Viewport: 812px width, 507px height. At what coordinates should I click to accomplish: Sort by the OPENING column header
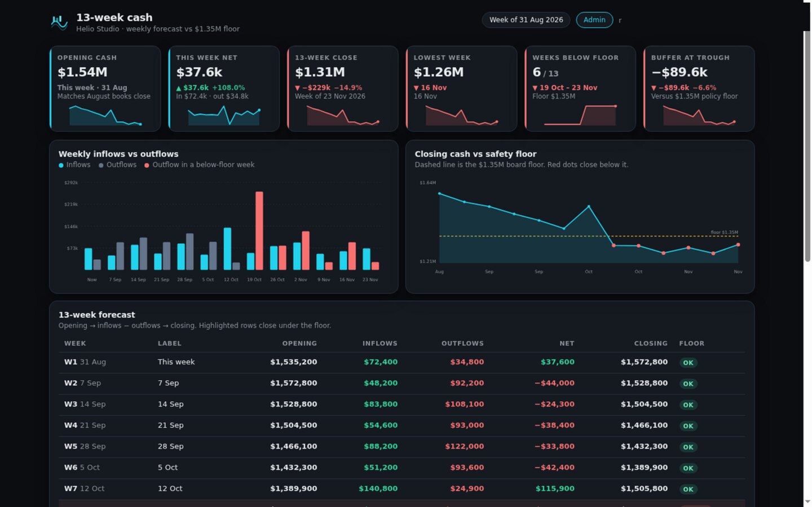click(x=299, y=343)
